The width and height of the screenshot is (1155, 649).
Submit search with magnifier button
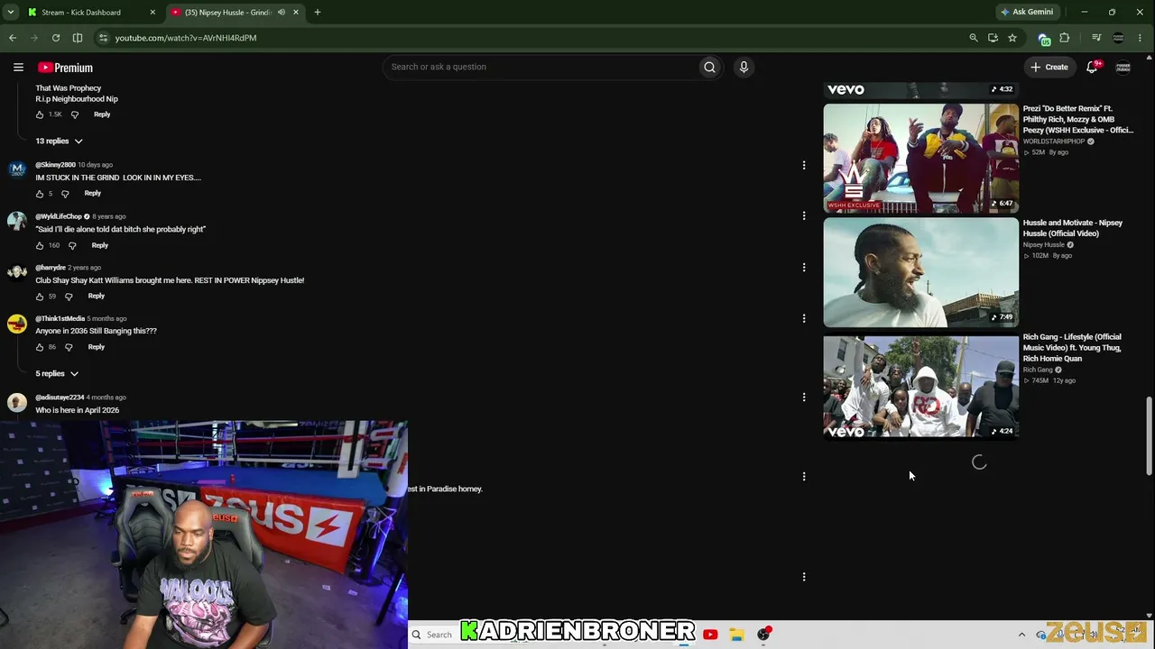[710, 67]
